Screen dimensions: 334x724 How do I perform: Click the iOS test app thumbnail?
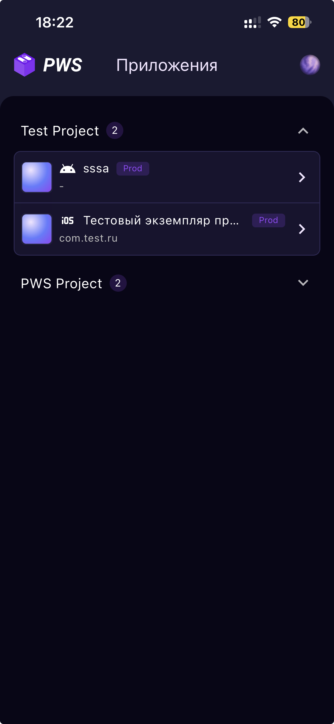click(37, 229)
